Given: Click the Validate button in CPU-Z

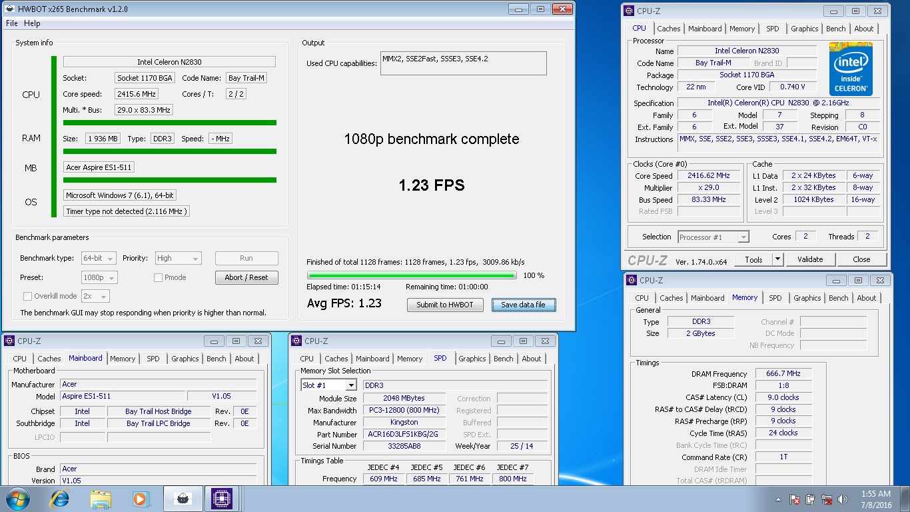Looking at the screenshot, I should (x=810, y=259).
